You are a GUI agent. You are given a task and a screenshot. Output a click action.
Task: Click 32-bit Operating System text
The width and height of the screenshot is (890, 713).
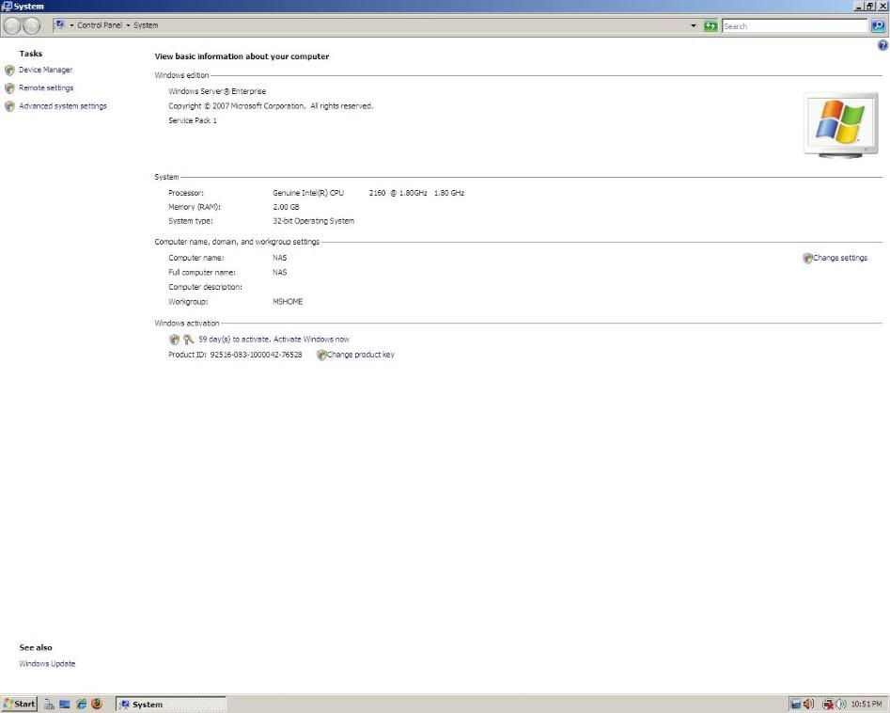click(313, 221)
